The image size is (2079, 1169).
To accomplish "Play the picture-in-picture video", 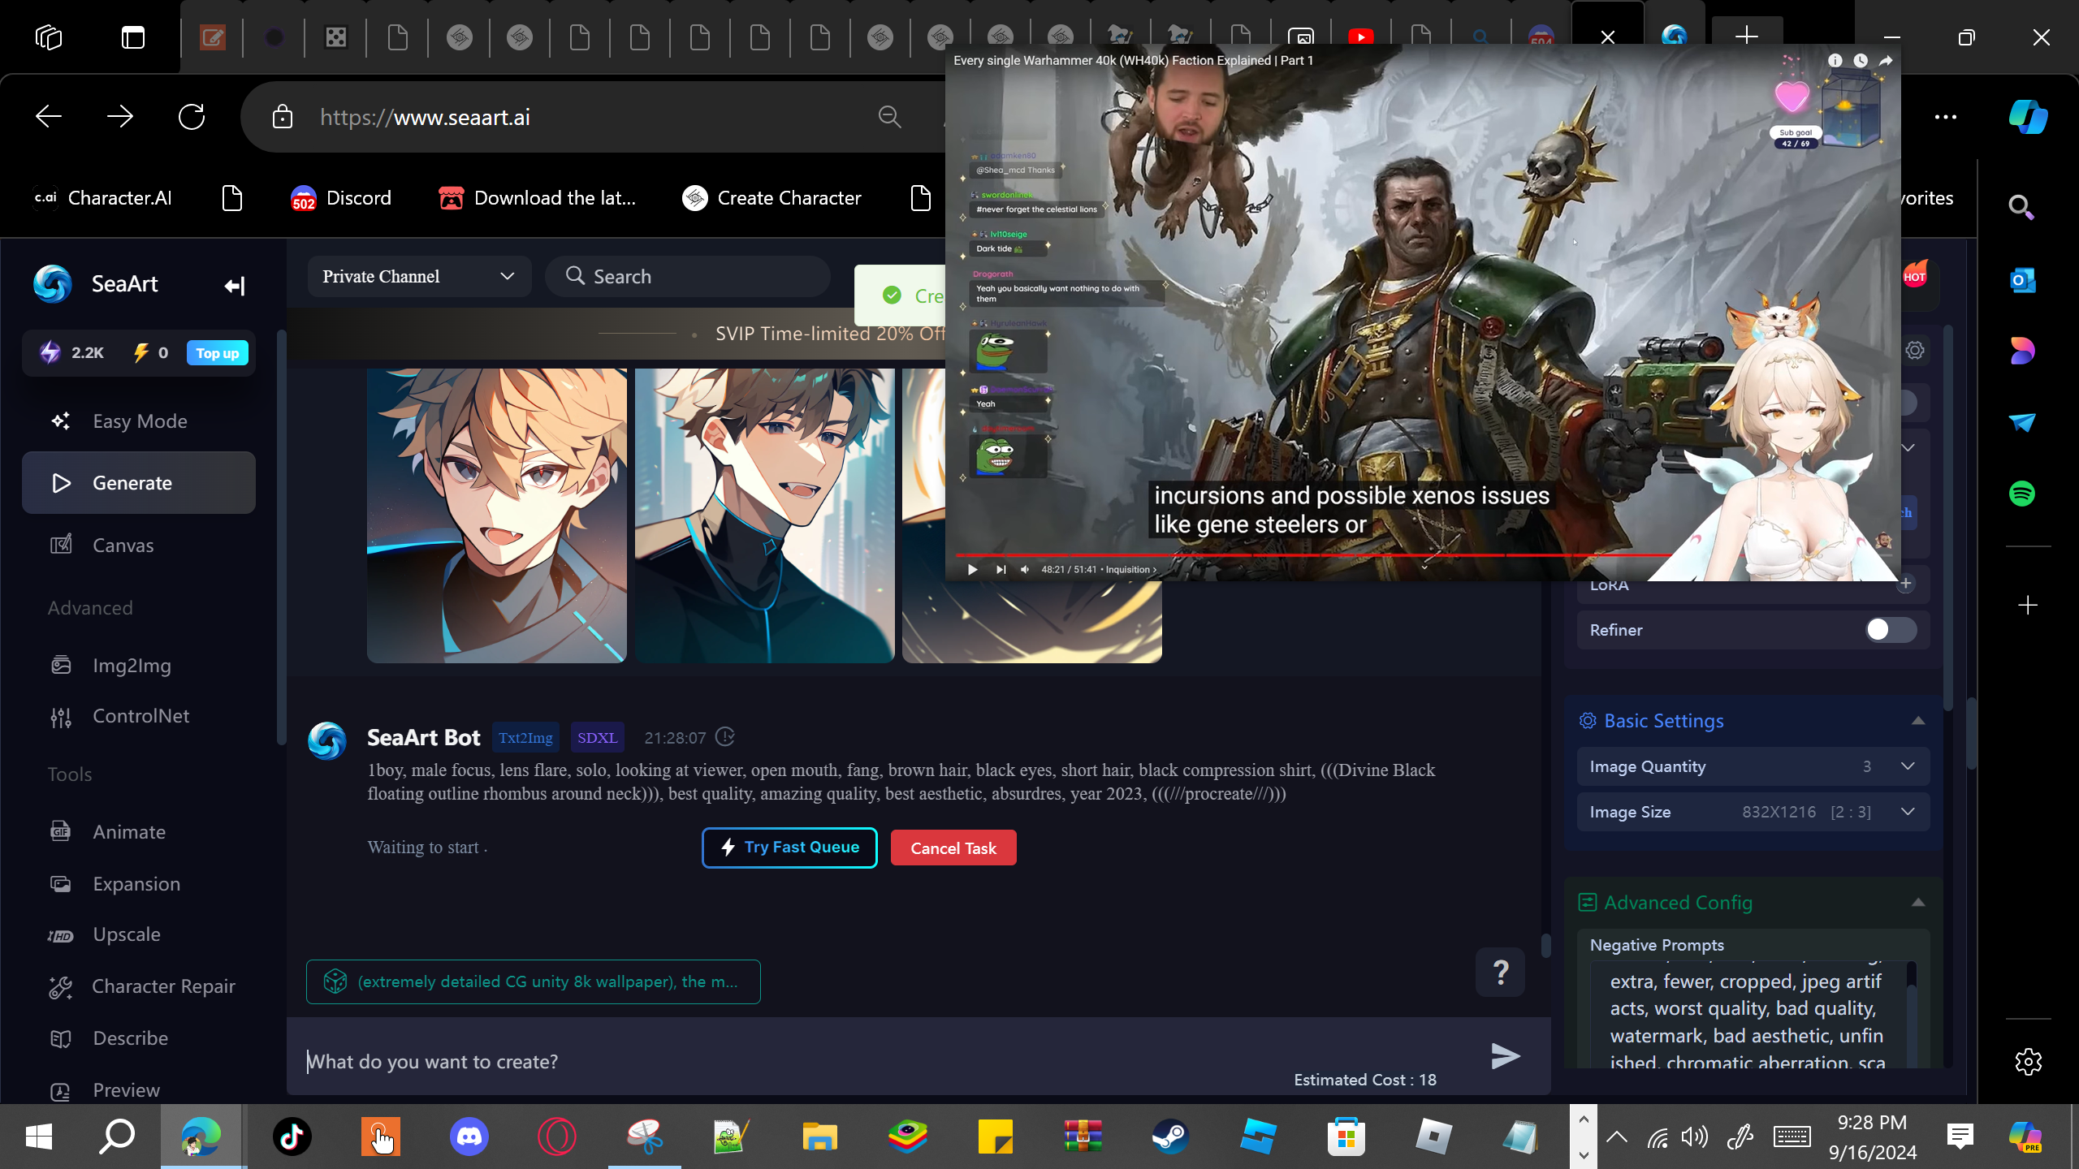I will [x=972, y=569].
